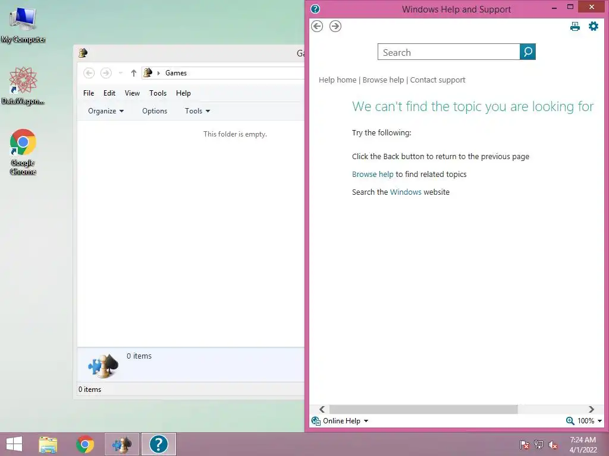The image size is (609, 456).
Task: Minimize the Help and Support window
Action: tap(554, 8)
